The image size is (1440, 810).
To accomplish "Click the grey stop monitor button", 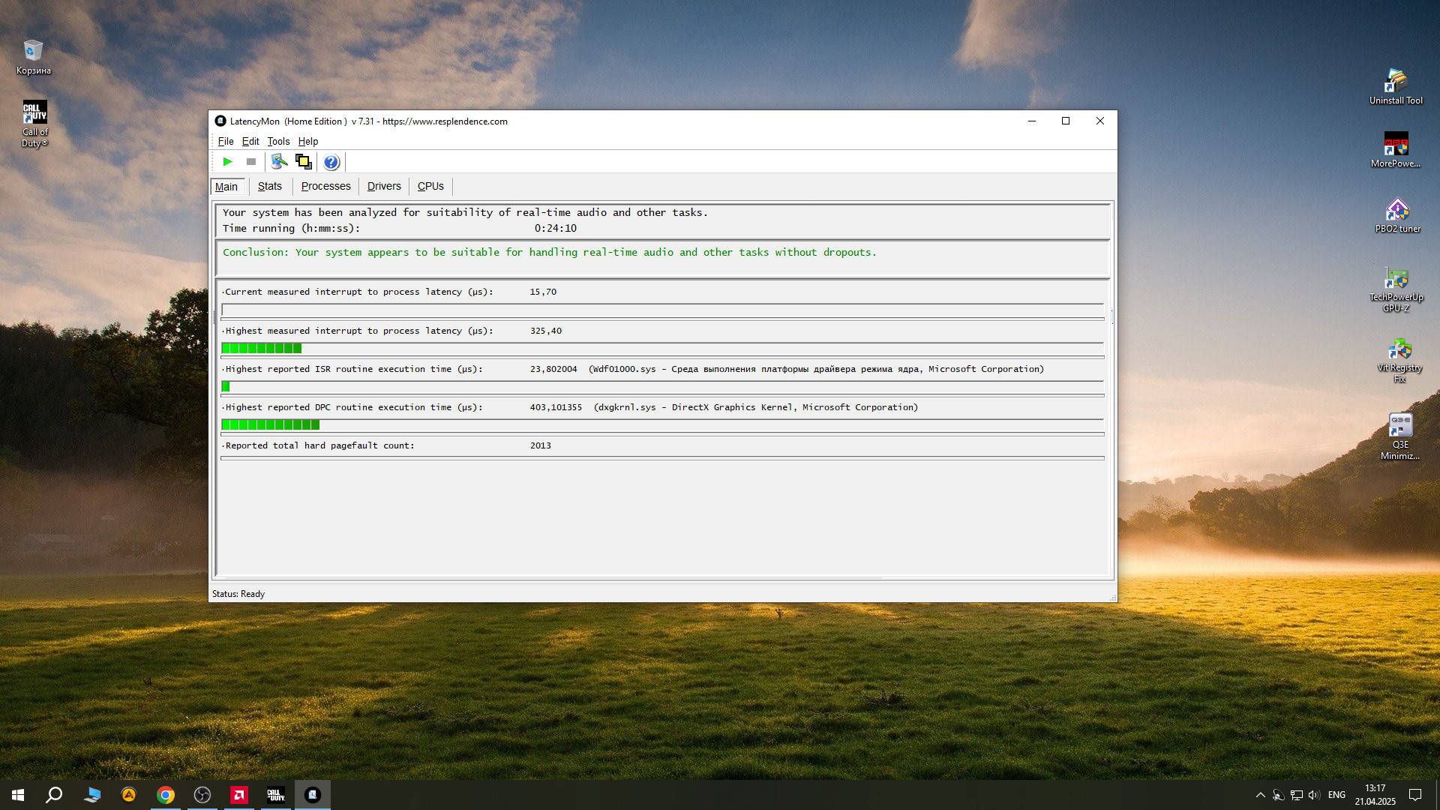I will tap(251, 162).
